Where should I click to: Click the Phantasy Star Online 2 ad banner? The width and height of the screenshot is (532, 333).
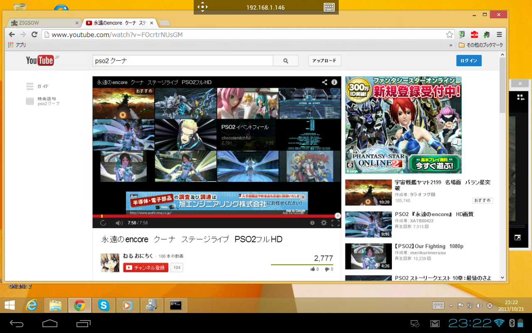coord(403,125)
